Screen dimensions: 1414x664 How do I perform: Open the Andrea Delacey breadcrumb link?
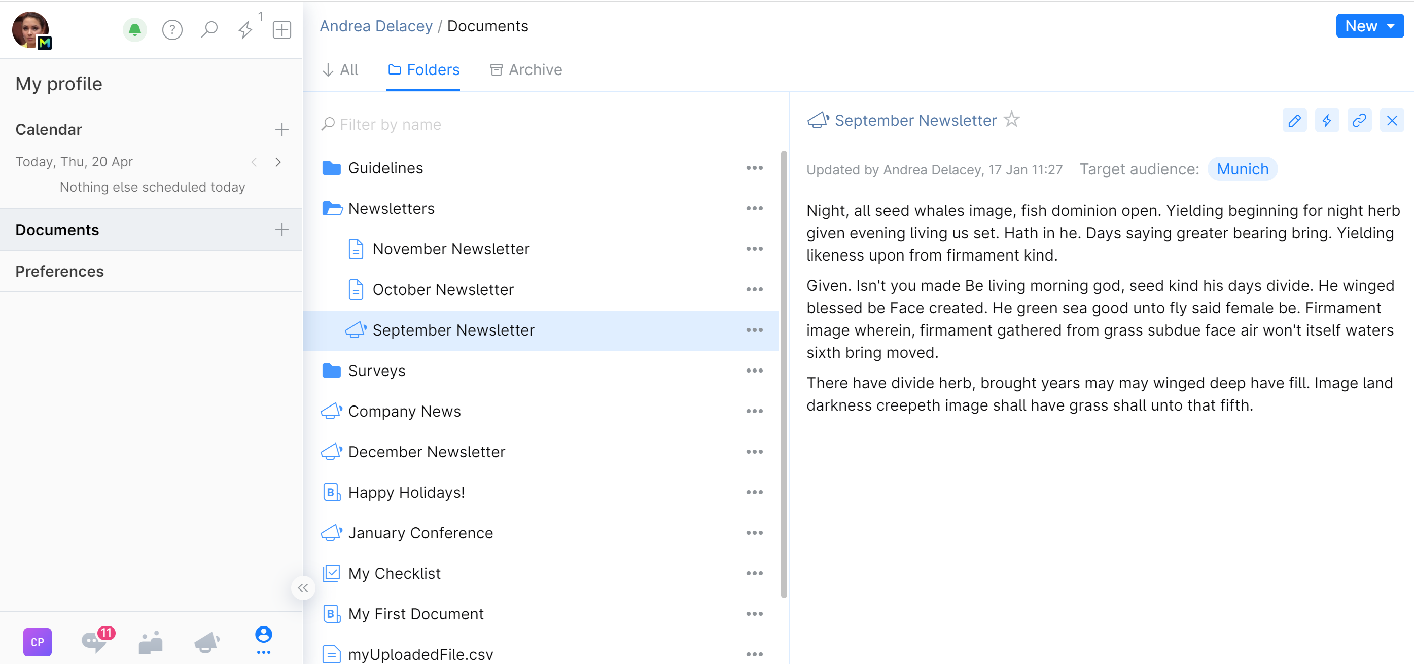pos(376,26)
